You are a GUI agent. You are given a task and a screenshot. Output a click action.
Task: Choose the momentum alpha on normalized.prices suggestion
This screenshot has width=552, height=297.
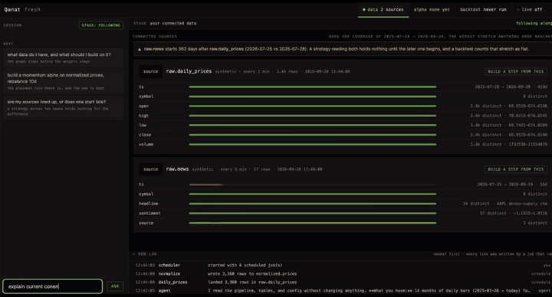64,81
